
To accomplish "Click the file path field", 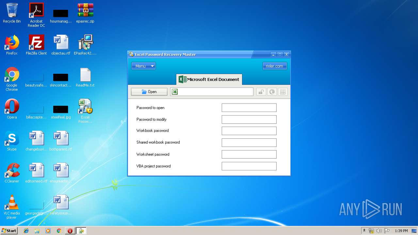I will tap(212, 92).
